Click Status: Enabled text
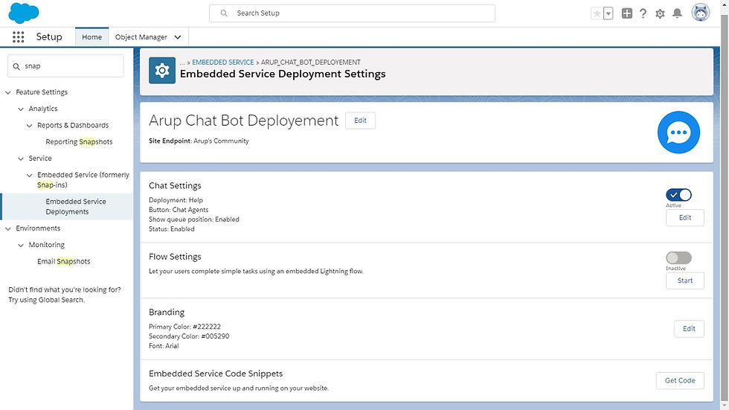729x410 pixels. 172,229
